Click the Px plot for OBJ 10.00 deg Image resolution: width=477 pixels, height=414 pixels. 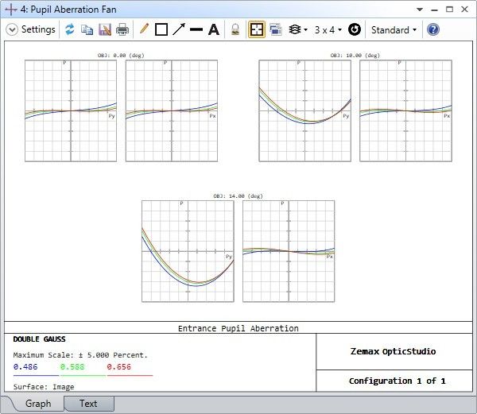405,110
